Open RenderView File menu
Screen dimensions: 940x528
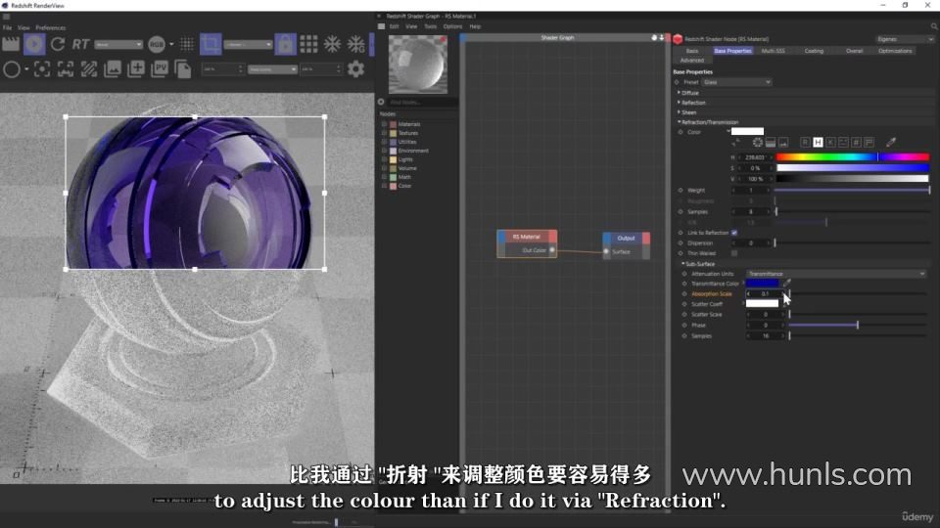coord(7,27)
